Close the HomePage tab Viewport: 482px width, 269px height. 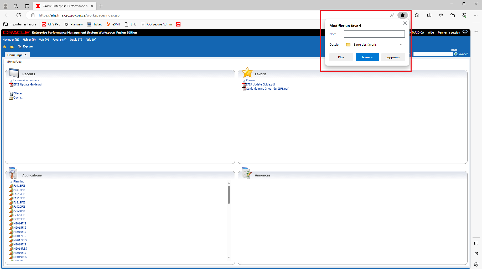[x=25, y=55]
